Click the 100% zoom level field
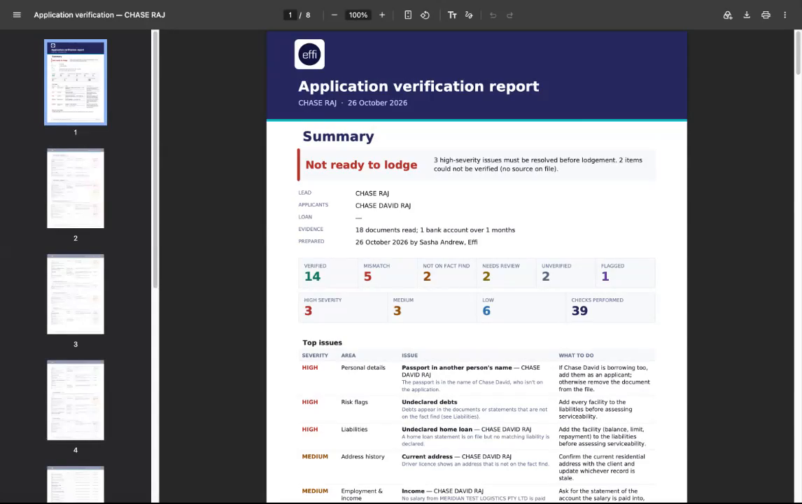This screenshot has width=802, height=504. [358, 15]
